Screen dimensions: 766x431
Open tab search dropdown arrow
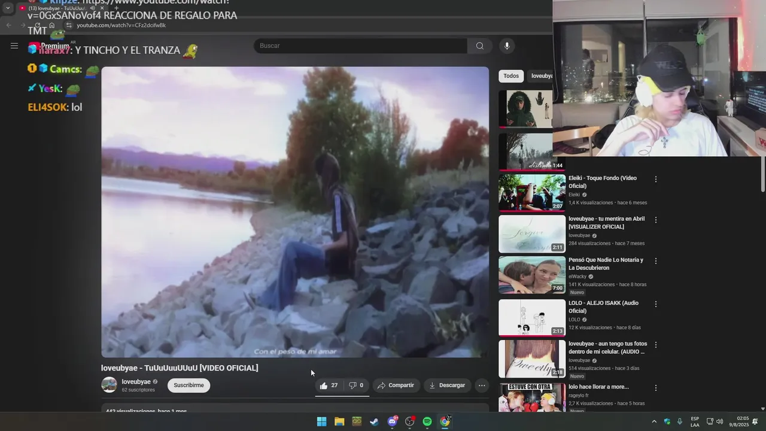[8, 8]
